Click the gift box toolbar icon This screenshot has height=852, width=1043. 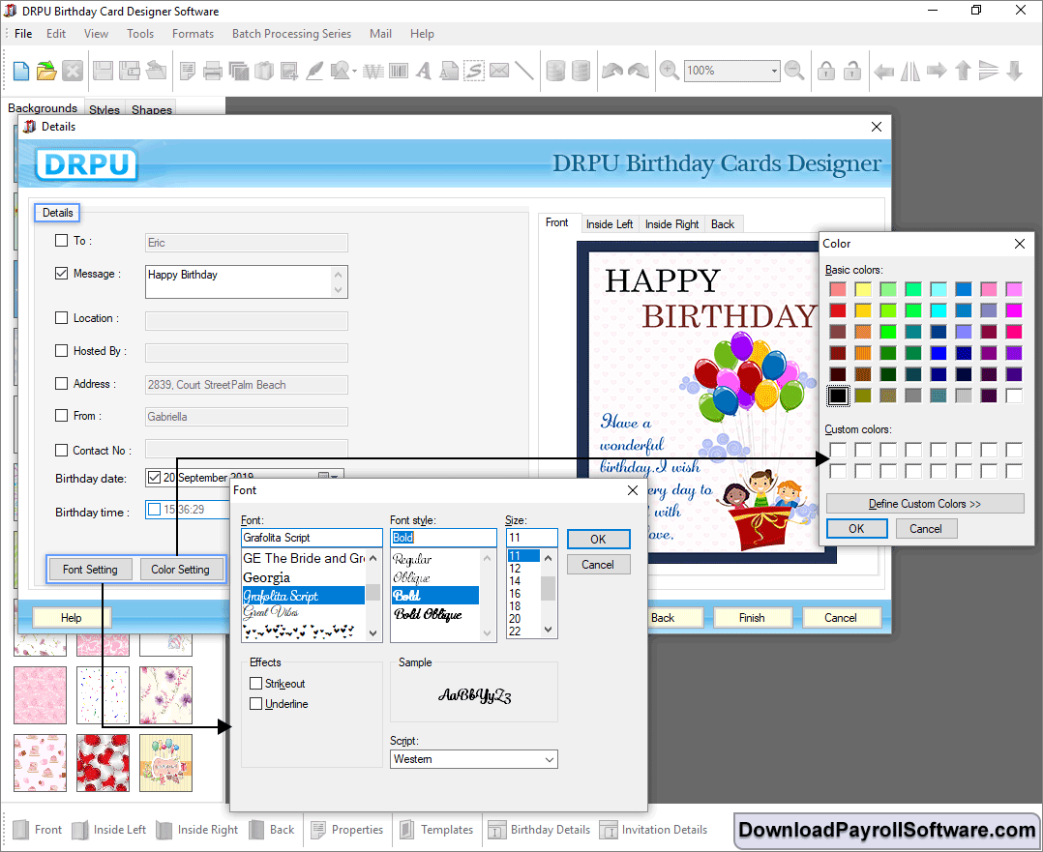264,71
